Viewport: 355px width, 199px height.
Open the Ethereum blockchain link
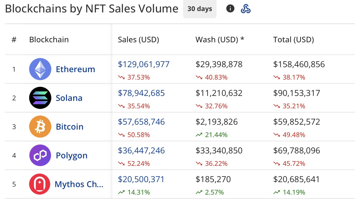coord(75,69)
